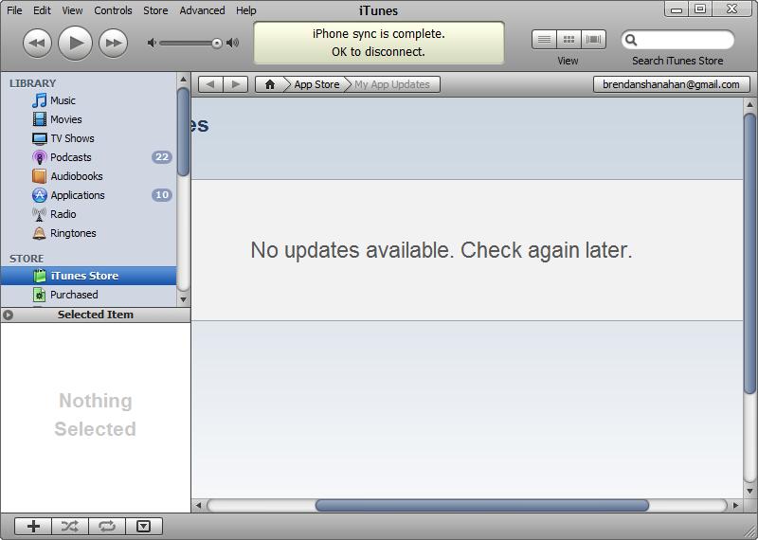Screen dimensions: 758x540
Task: Open the File menu
Action: [x=14, y=10]
